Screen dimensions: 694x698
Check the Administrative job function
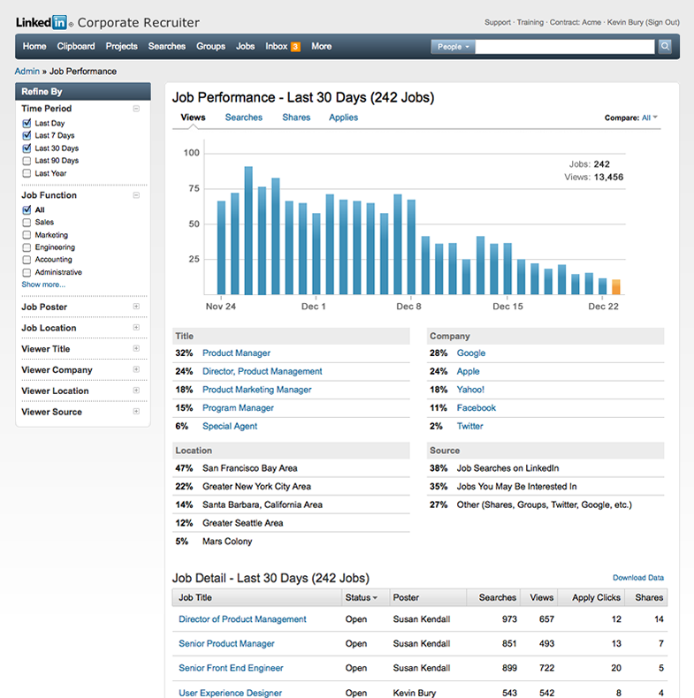(x=27, y=272)
